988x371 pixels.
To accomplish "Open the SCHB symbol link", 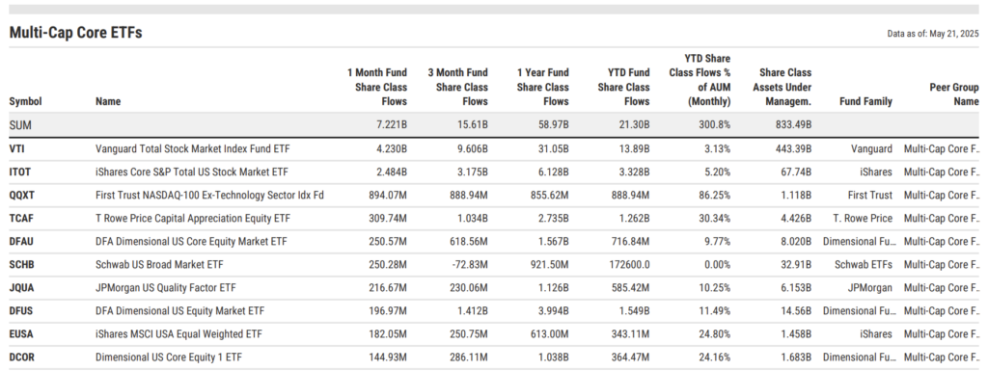I will [21, 265].
